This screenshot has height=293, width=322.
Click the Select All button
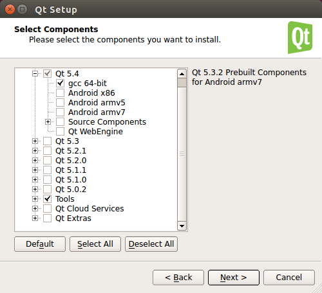[95, 244]
